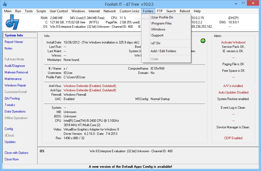Open the Reboot menu
This screenshot has height=171, width=261.
tap(185, 11)
